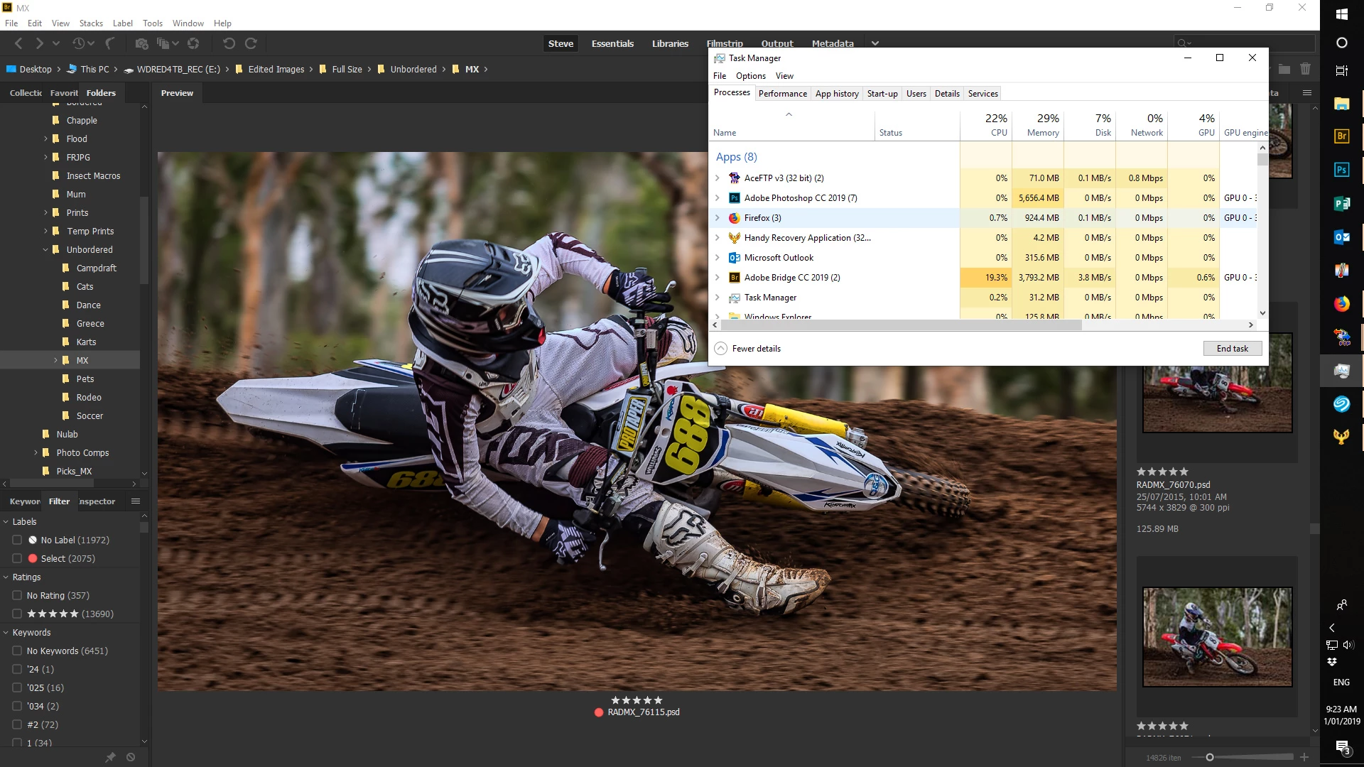
Task: Click the Filter panel flyout menu icon
Action: (x=136, y=501)
